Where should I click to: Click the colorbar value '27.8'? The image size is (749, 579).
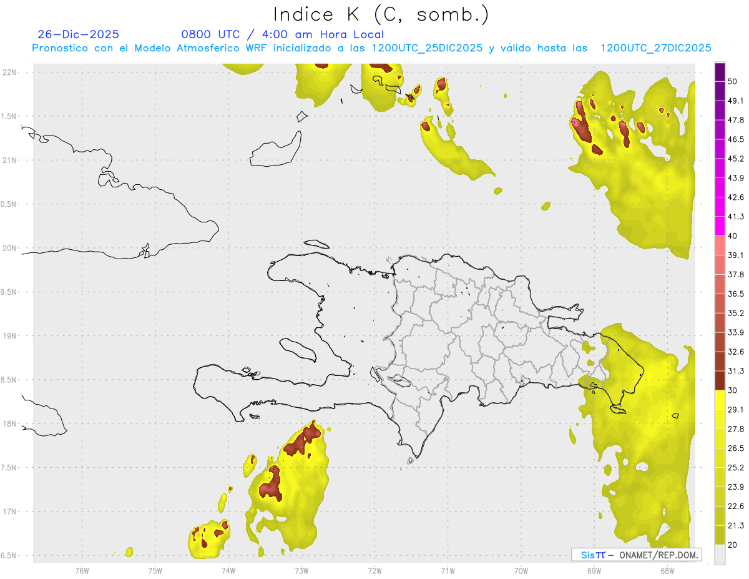pyautogui.click(x=735, y=429)
